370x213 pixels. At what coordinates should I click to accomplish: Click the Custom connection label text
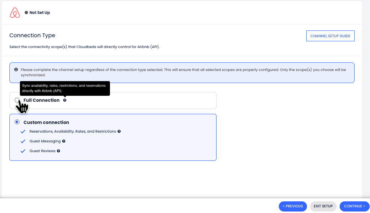pyautogui.click(x=46, y=122)
